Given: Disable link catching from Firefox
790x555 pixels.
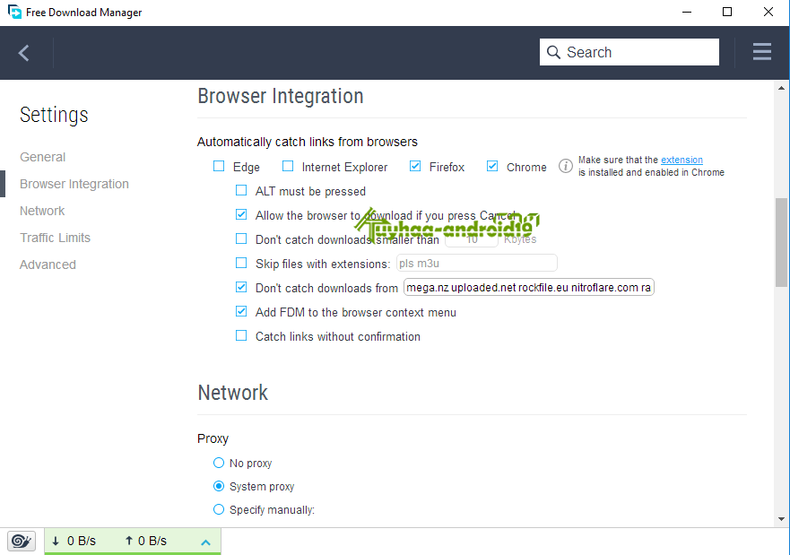Looking at the screenshot, I should pos(415,166).
